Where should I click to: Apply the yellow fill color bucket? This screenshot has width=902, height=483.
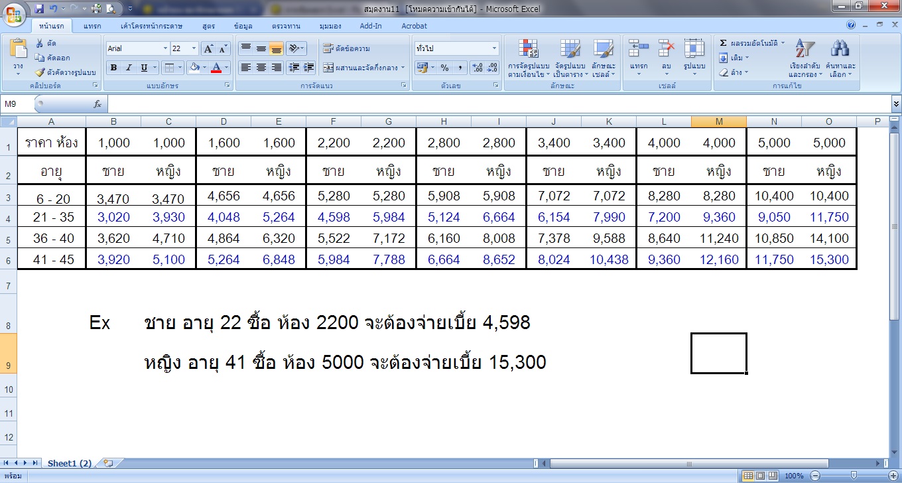194,68
